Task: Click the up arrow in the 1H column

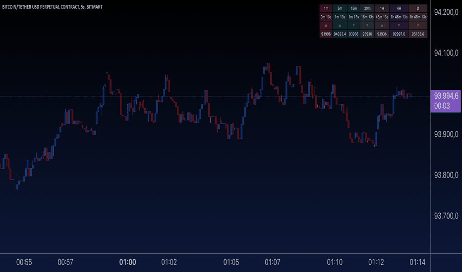Action: pyautogui.click(x=382, y=26)
